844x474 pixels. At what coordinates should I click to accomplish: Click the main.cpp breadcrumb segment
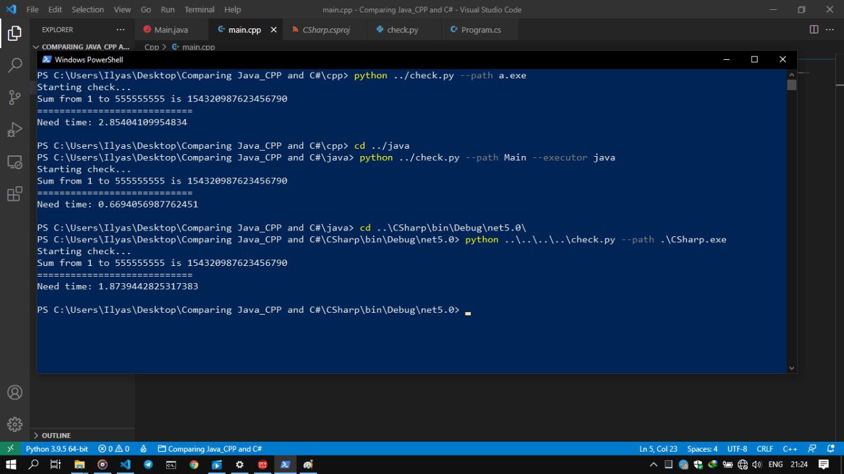click(194, 47)
